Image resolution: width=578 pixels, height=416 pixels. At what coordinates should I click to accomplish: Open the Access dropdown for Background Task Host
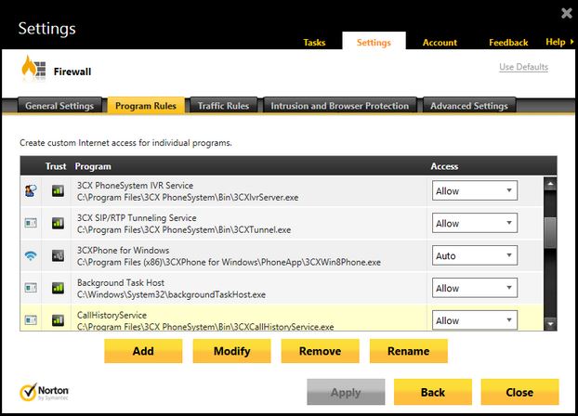point(475,288)
